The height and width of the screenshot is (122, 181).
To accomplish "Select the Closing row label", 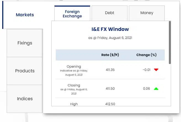I will (x=74, y=85).
